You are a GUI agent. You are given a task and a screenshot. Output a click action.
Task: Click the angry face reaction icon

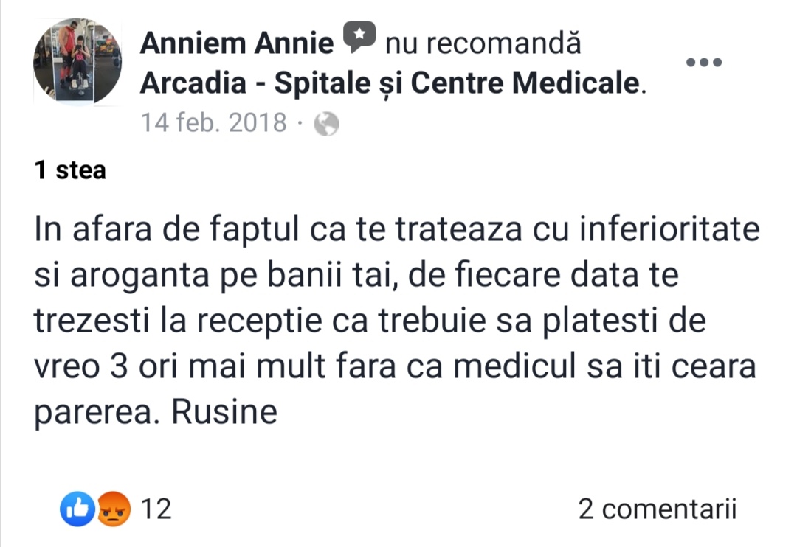point(114,509)
